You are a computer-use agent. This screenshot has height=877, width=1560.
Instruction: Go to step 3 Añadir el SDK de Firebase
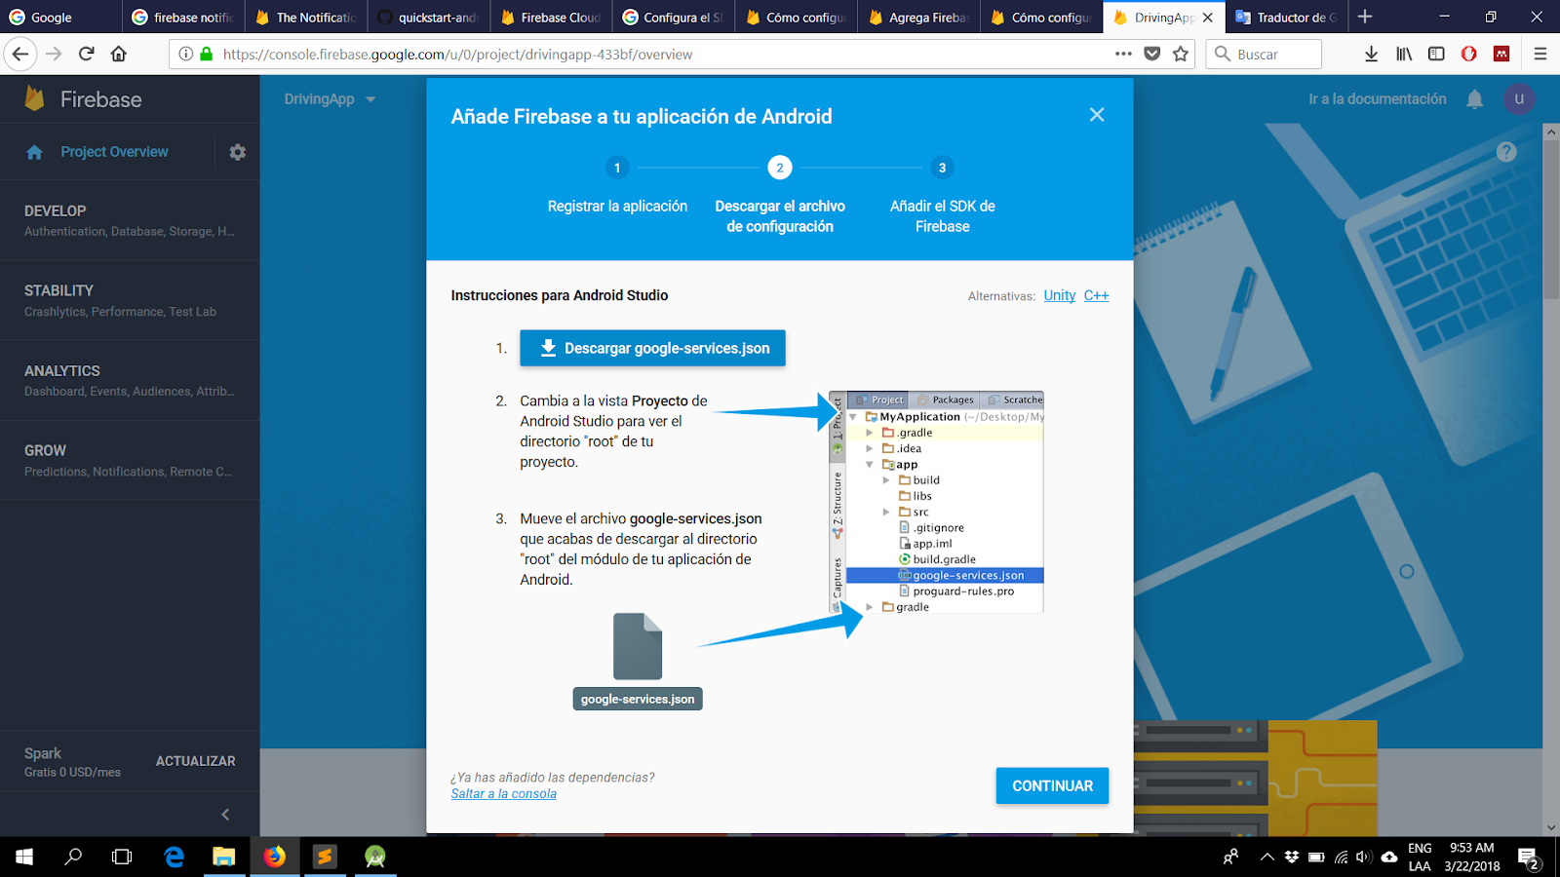point(942,197)
